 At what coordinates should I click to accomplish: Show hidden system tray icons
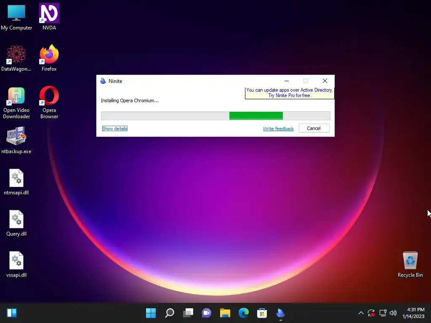click(x=361, y=313)
